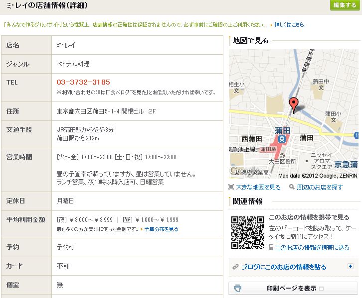Expand the blog paste section plus icon
362x298 pixels.
tap(351, 267)
